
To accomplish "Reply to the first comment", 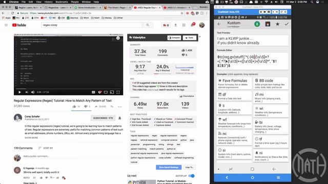I will pyautogui.click(x=26, y=178).
